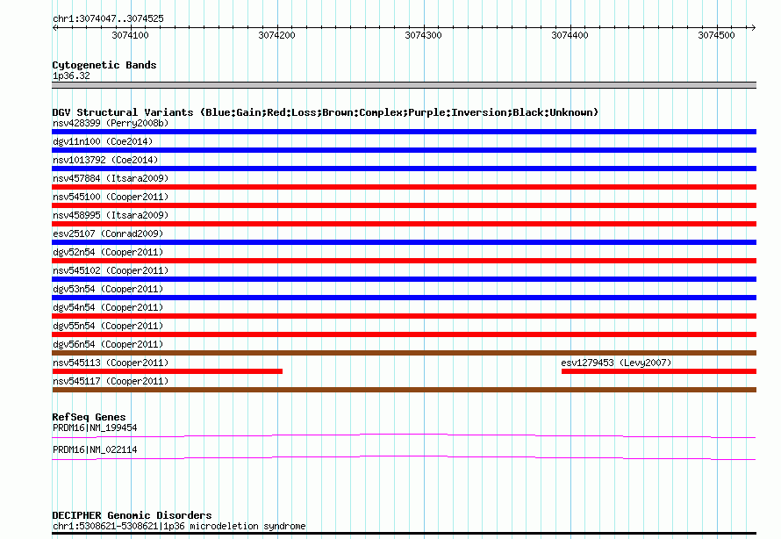
Task: Click ruler position 3074400
Action: (570, 35)
